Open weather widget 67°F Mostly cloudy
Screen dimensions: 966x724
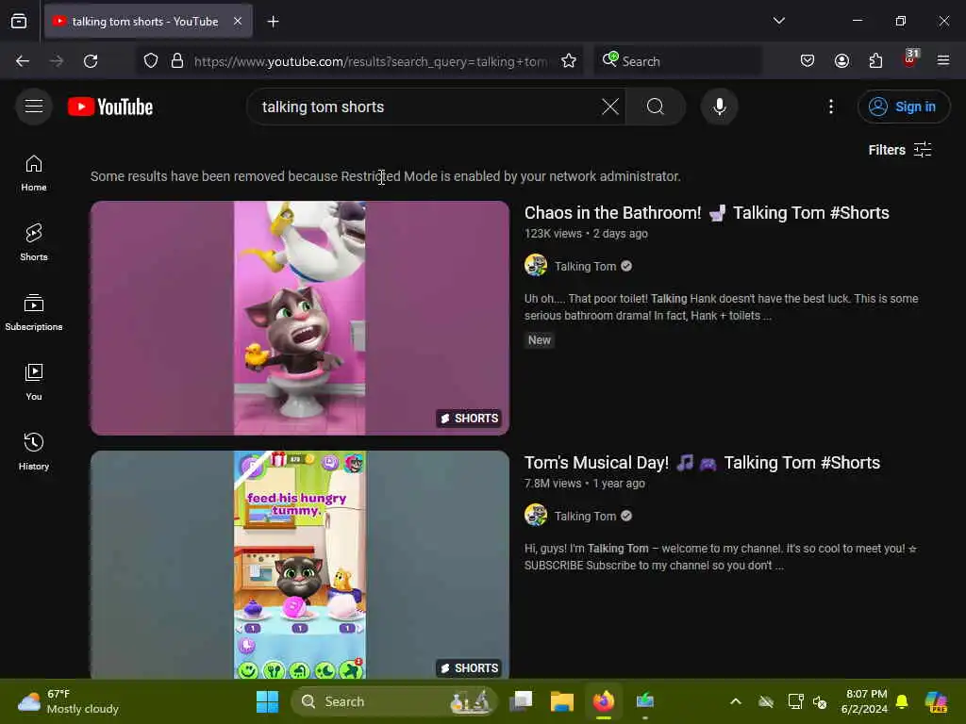point(68,701)
